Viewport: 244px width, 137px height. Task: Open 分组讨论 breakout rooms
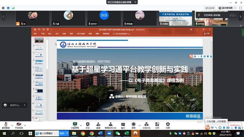click(146, 125)
